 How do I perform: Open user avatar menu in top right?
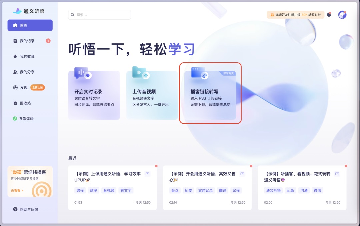[342, 14]
